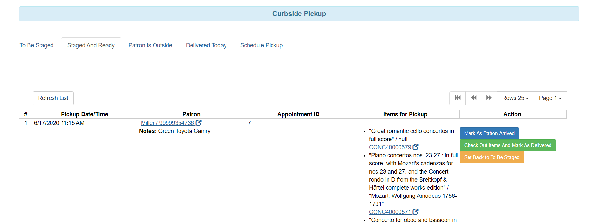Expand the Rows 25 dropdown

point(515,98)
